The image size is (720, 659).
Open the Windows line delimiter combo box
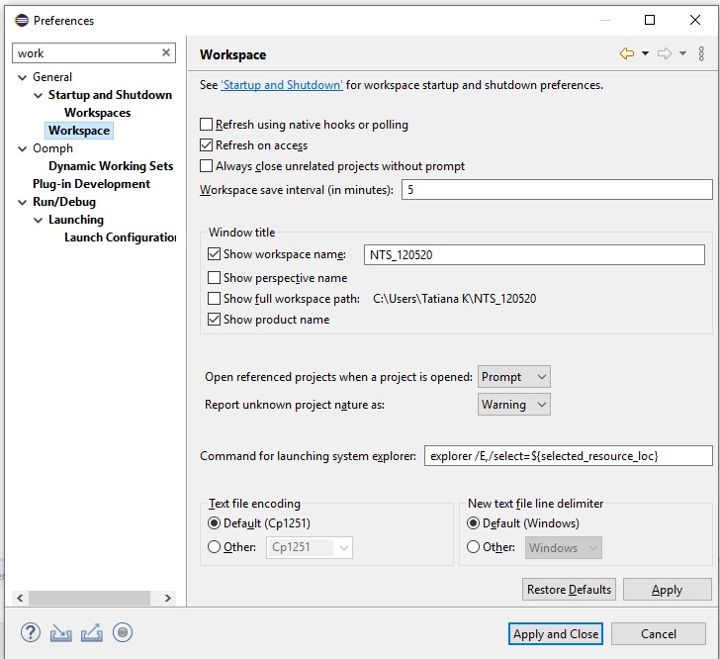(564, 547)
